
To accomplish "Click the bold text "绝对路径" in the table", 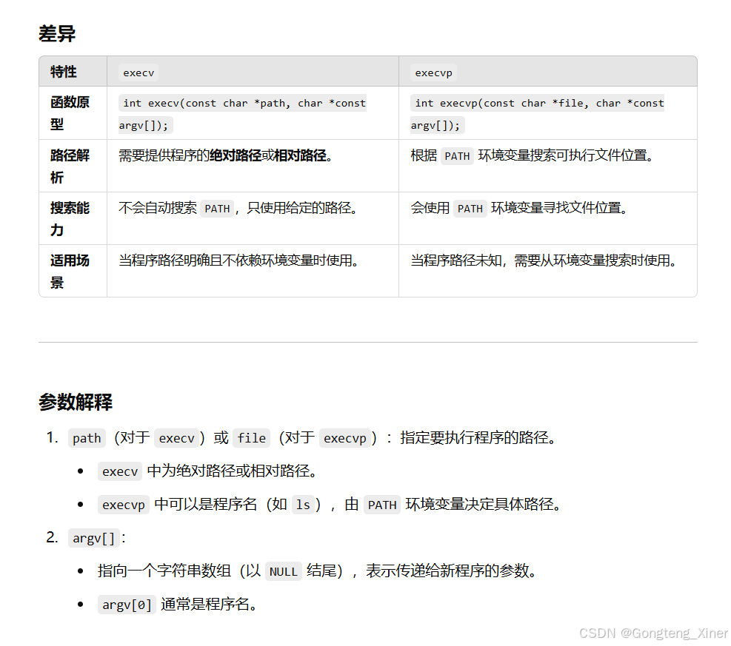I will coord(236,155).
